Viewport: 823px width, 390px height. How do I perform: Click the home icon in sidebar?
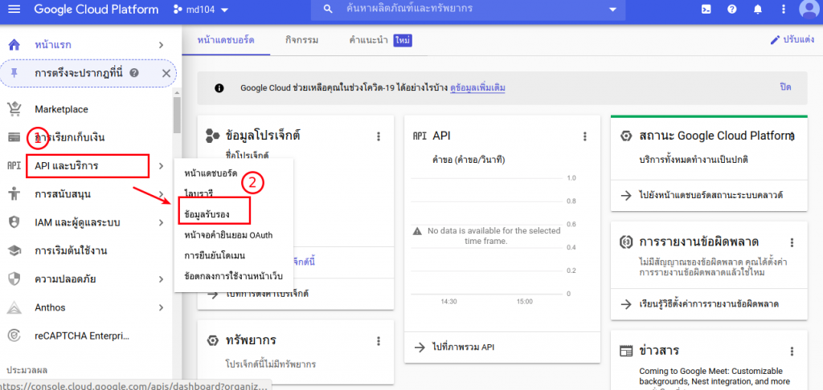click(14, 45)
